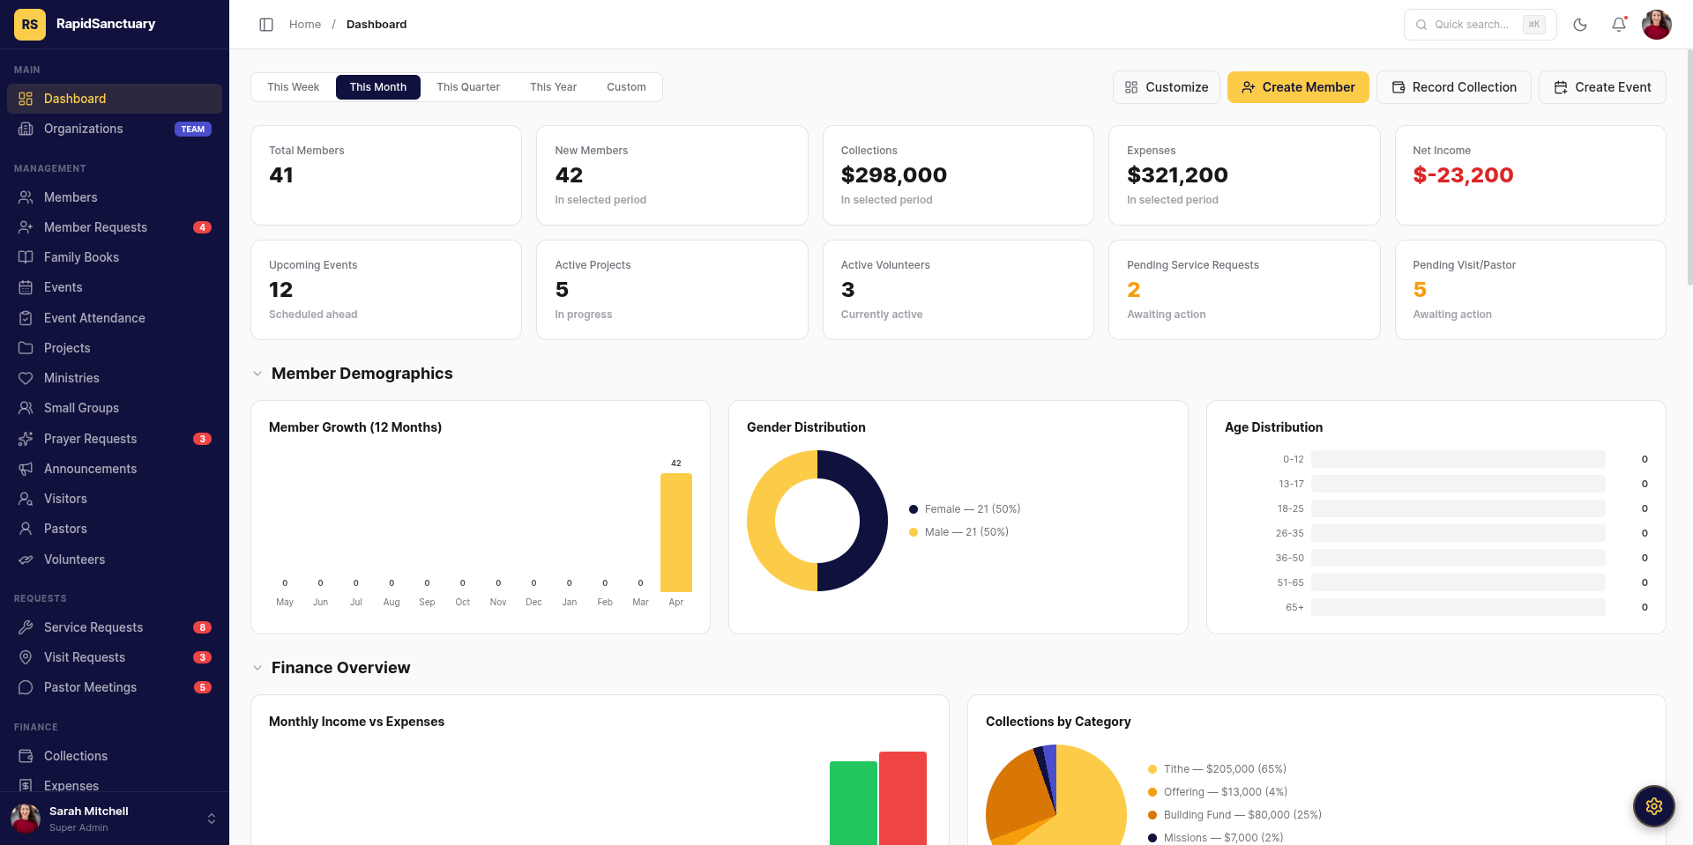Click Missions legend entry
The image size is (1693, 845).
click(1215, 838)
